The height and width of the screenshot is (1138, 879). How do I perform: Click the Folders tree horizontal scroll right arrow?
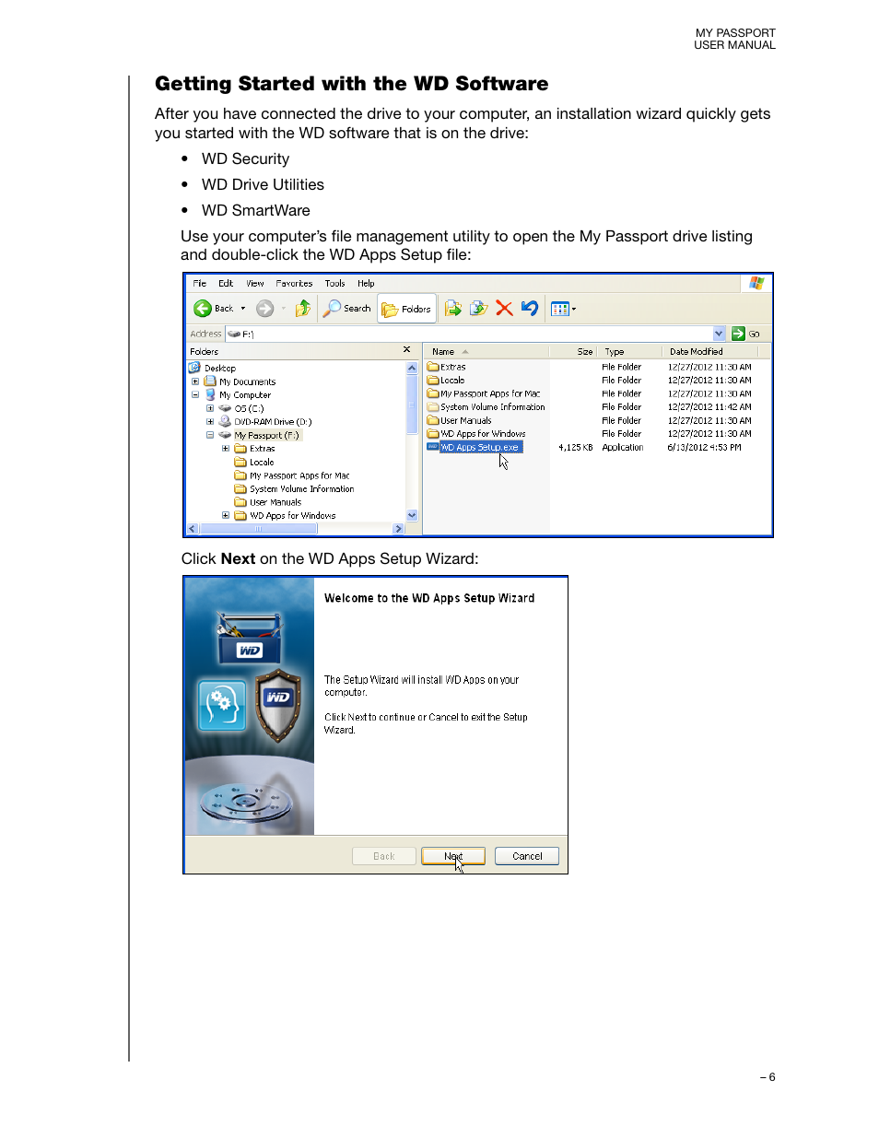coord(398,529)
